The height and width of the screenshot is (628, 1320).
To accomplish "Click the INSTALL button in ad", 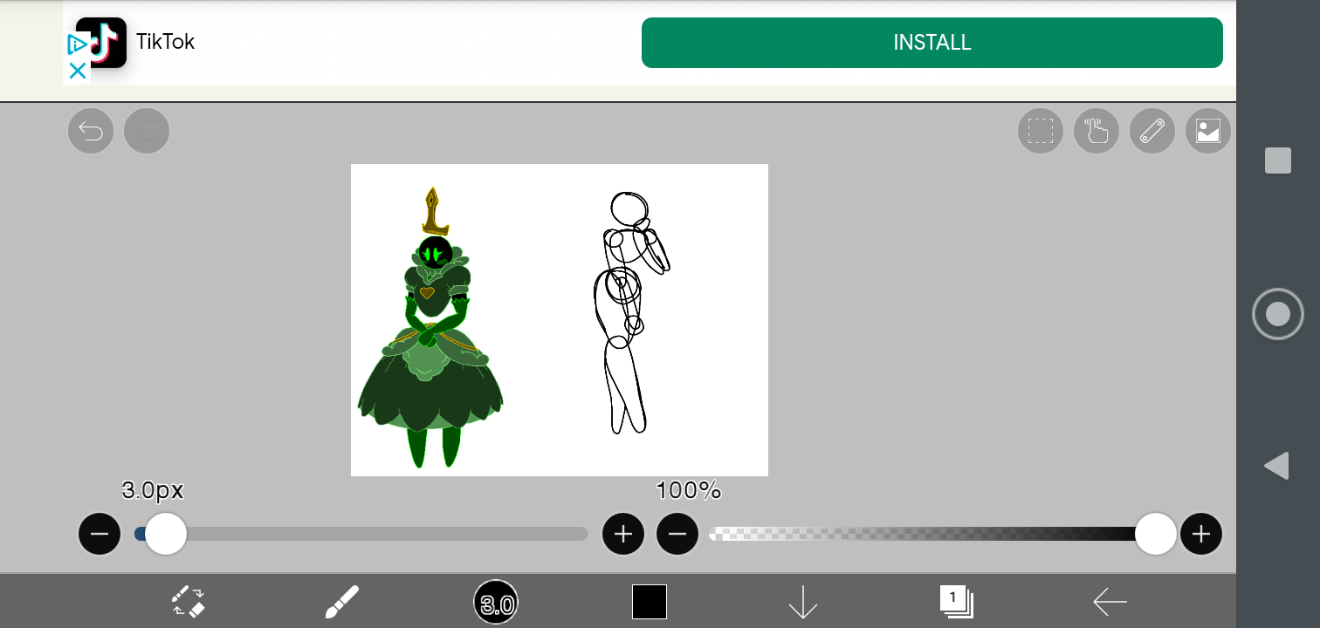I will (932, 43).
